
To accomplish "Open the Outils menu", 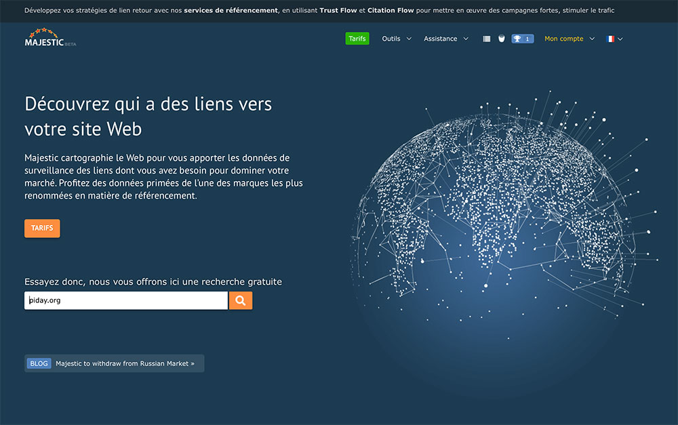I will pyautogui.click(x=391, y=39).
